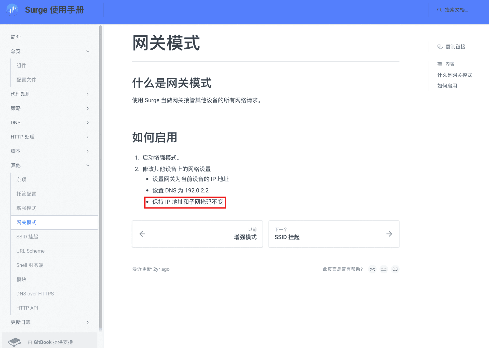The image size is (489, 348).
Task: Click the neutral face feedback icon
Action: (x=384, y=269)
